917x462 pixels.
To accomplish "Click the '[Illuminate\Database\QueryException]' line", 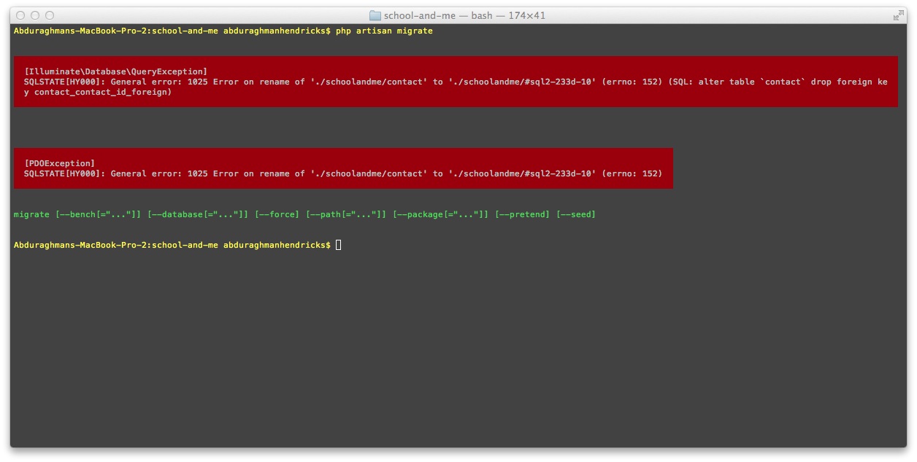I will coord(116,71).
